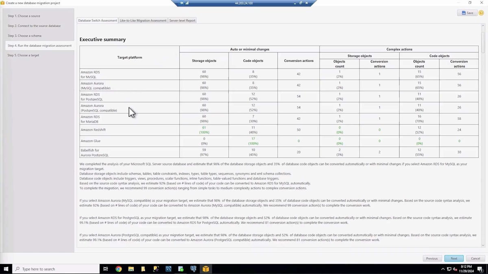Screen dimensions: 488x274
Task: Click the MariaDB complex conversion actions value 58
Action: [459, 119]
